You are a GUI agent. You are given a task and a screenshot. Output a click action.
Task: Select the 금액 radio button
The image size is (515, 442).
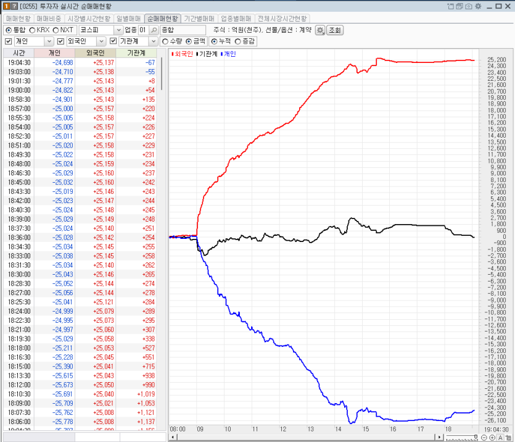189,41
